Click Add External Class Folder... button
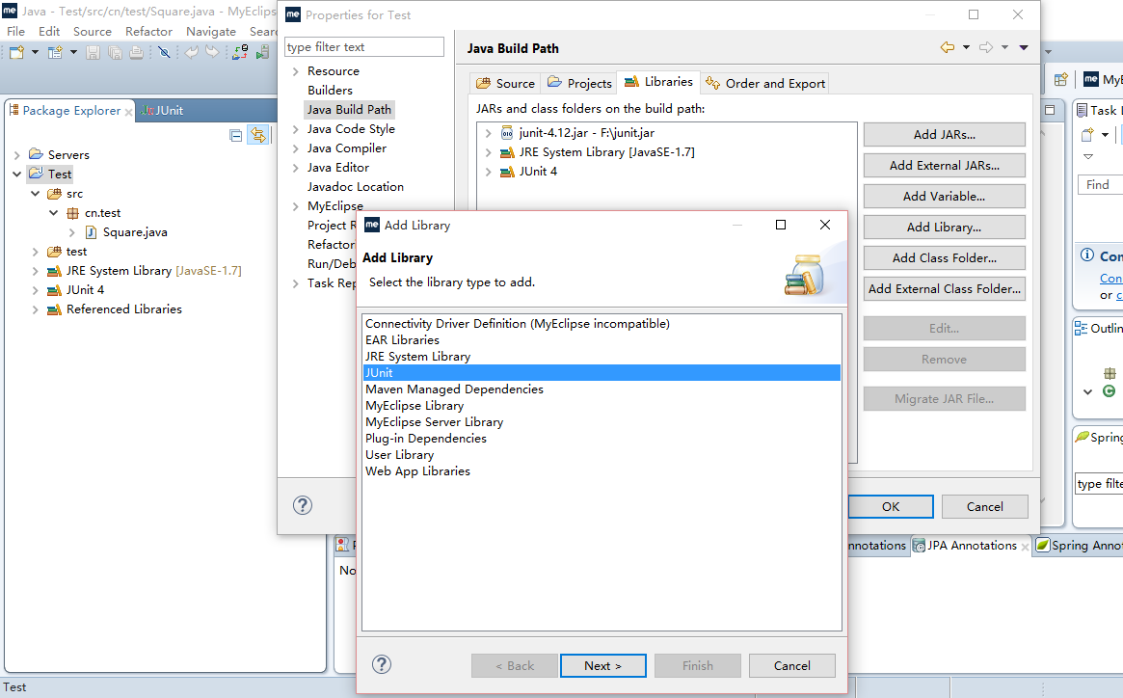This screenshot has width=1123, height=698. pyautogui.click(x=944, y=289)
